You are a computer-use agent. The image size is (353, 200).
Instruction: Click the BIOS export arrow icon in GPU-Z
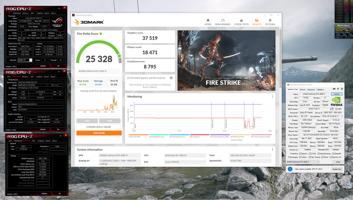(332, 109)
